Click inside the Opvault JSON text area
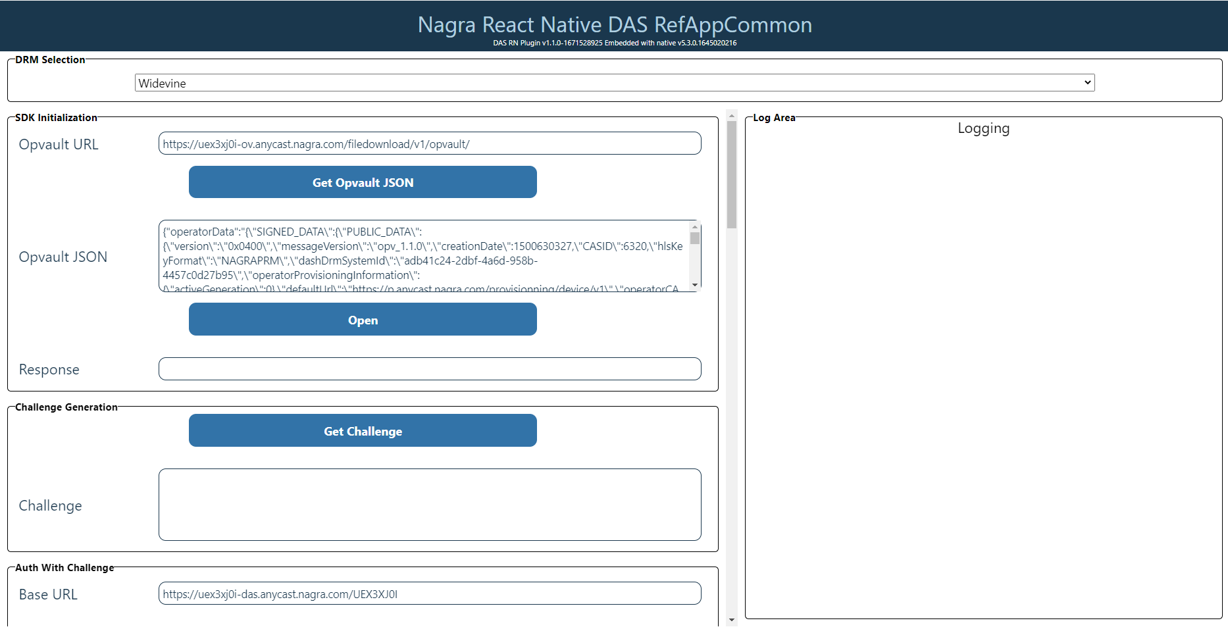The height and width of the screenshot is (631, 1228). [421, 257]
